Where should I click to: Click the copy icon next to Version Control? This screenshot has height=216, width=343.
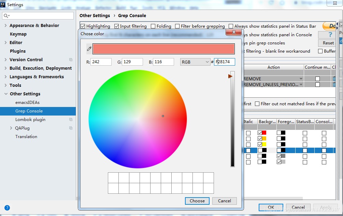pos(71,59)
